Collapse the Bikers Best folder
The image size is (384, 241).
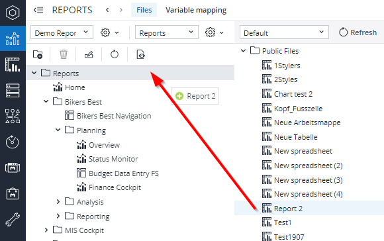pyautogui.click(x=46, y=101)
